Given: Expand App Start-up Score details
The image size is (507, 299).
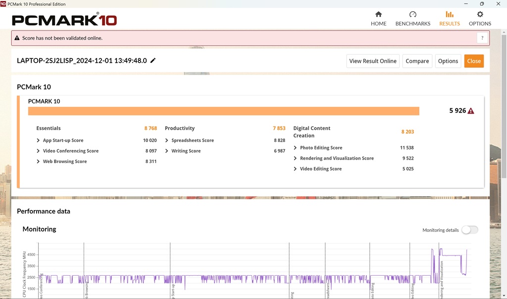Looking at the screenshot, I should (38, 140).
